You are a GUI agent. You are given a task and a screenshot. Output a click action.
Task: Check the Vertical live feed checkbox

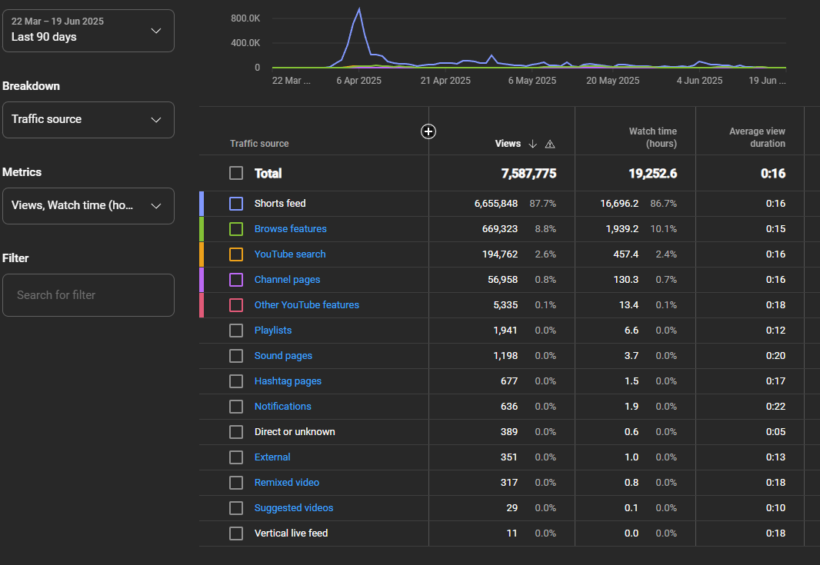236,533
